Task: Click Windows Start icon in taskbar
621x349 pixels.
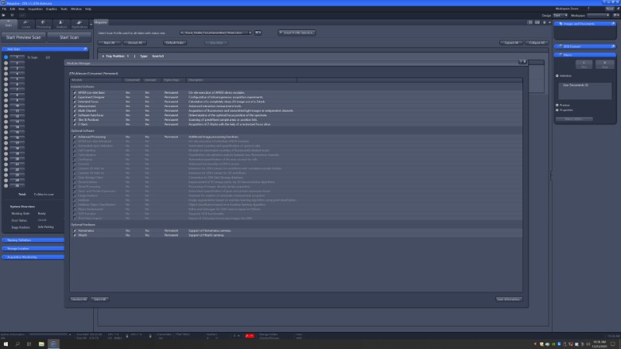Action: click(6, 342)
